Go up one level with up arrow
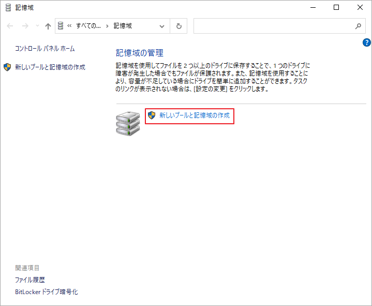 (48, 26)
